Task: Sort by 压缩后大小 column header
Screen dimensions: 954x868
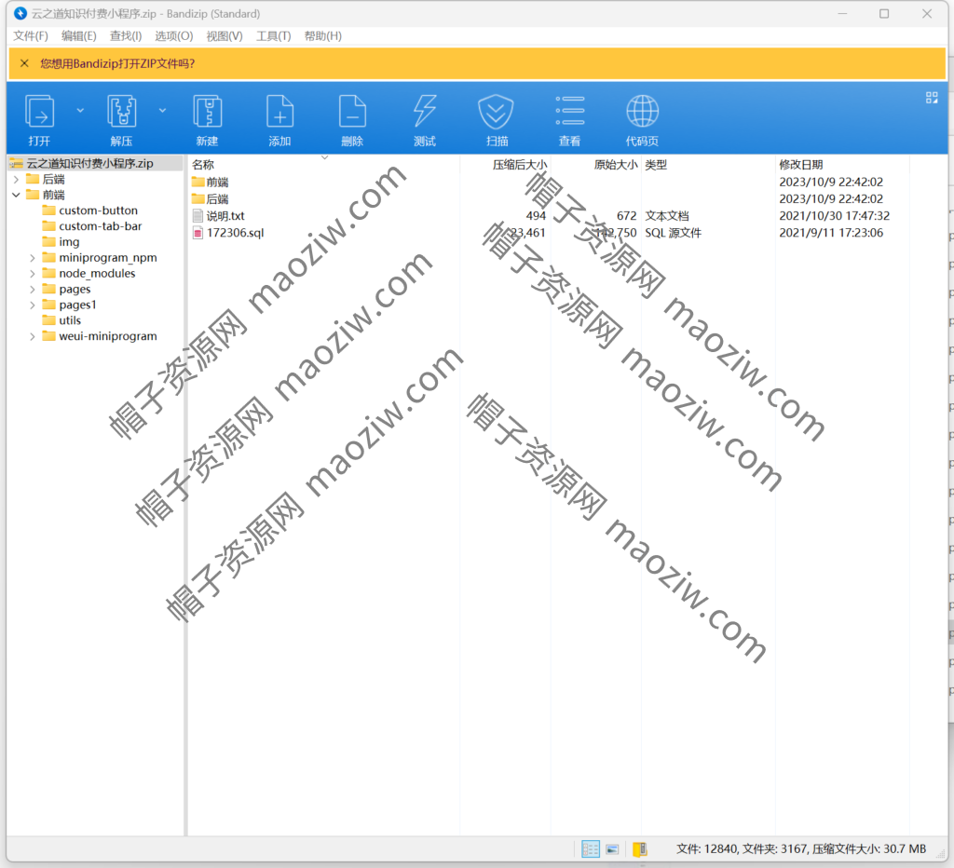Action: (520, 164)
